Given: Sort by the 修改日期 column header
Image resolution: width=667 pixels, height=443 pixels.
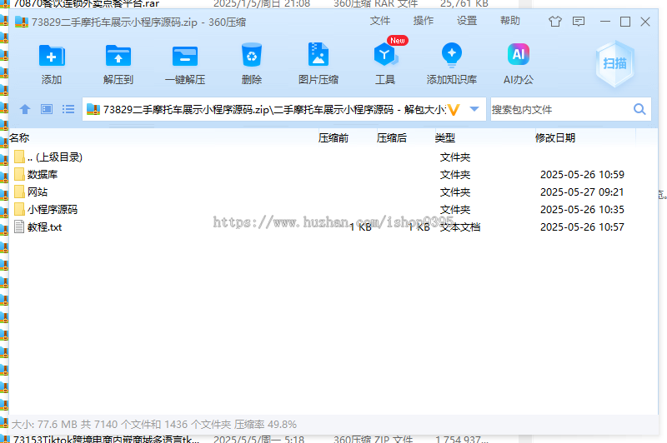Looking at the screenshot, I should 555,137.
